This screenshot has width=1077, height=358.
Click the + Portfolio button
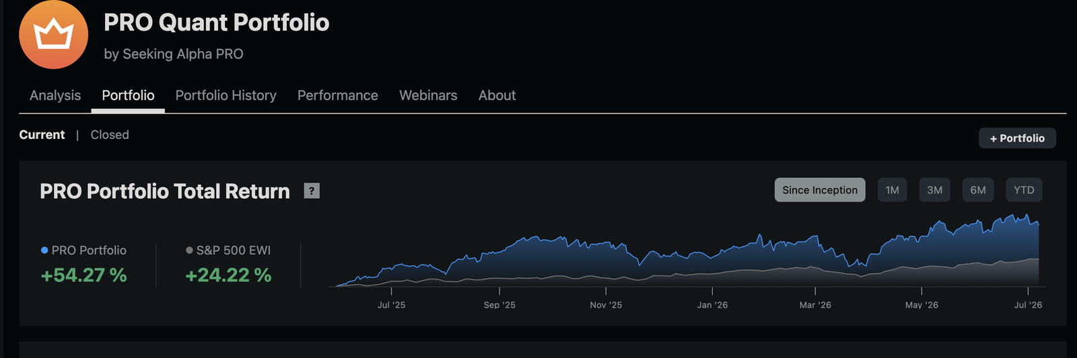tap(1017, 138)
